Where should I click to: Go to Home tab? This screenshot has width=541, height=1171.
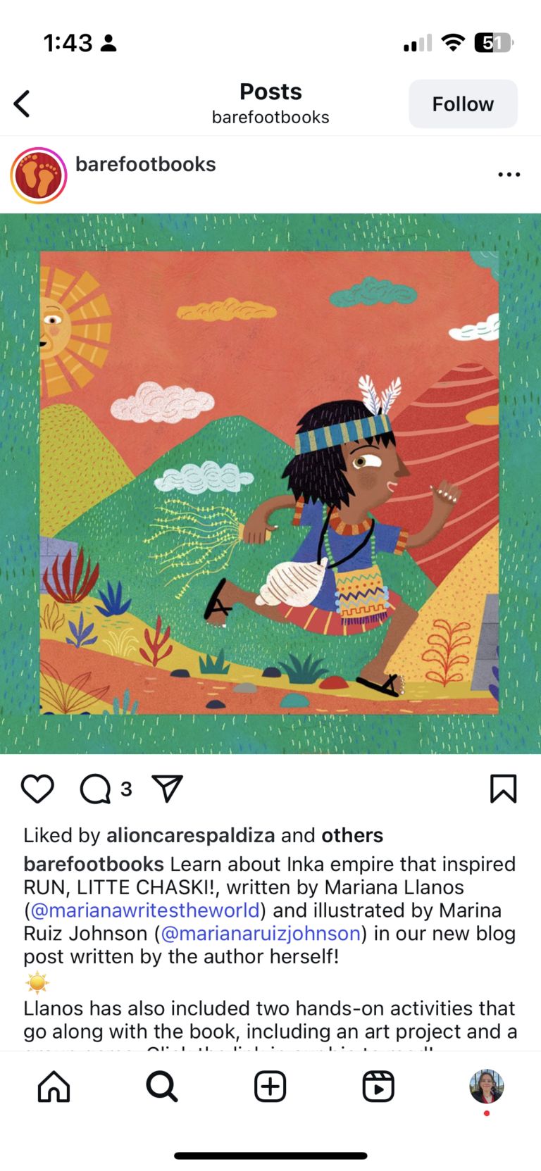coord(54,1087)
